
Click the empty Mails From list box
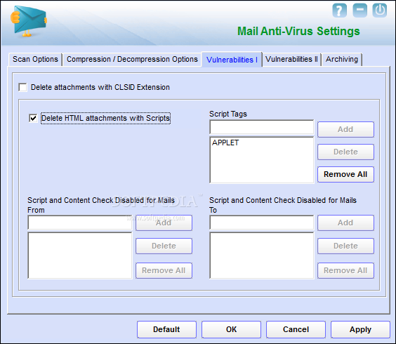(x=80, y=256)
